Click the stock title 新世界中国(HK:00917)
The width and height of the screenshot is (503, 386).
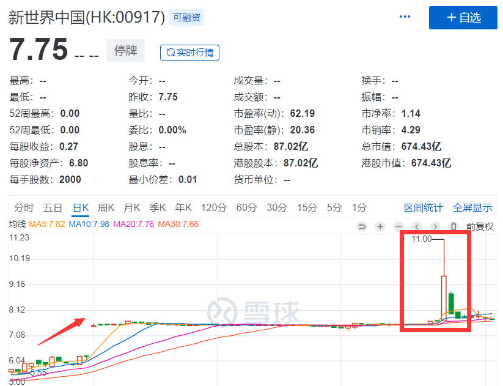(x=87, y=17)
